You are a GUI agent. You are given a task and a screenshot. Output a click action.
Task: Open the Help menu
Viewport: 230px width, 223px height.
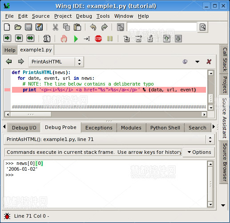click(x=143, y=16)
